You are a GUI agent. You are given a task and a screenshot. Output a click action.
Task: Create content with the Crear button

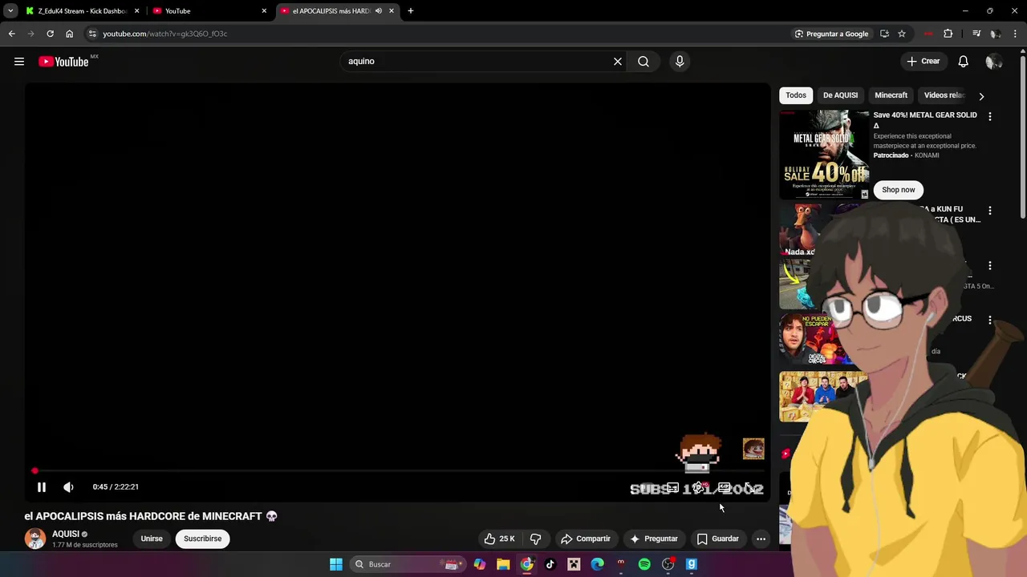pyautogui.click(x=923, y=62)
